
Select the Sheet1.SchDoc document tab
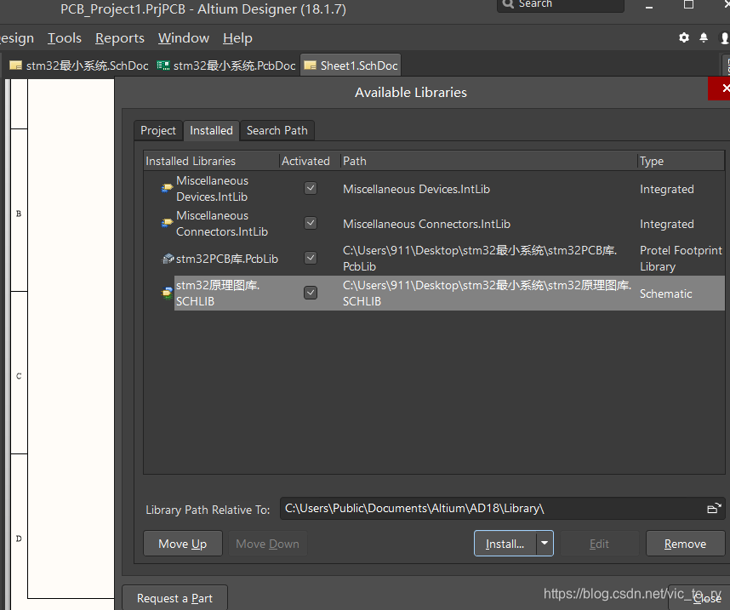[x=351, y=66]
